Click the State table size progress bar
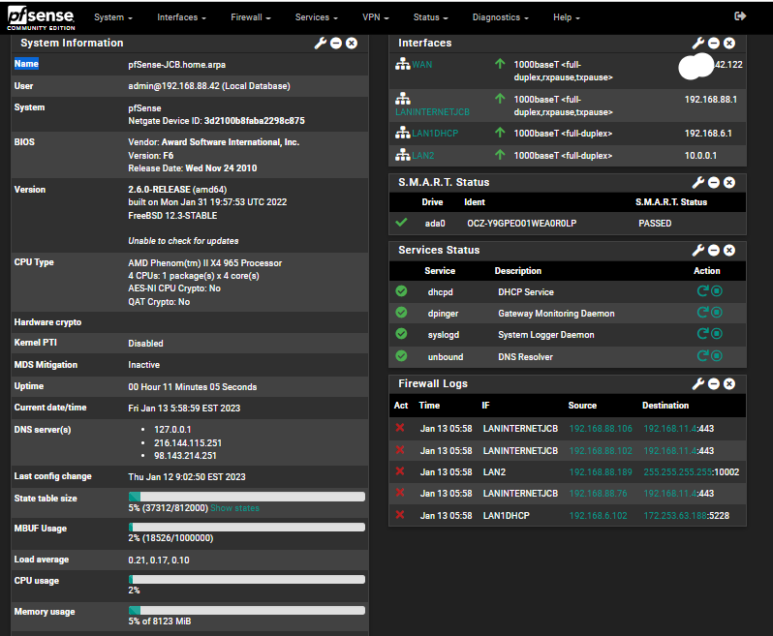773x636 pixels. [x=247, y=496]
